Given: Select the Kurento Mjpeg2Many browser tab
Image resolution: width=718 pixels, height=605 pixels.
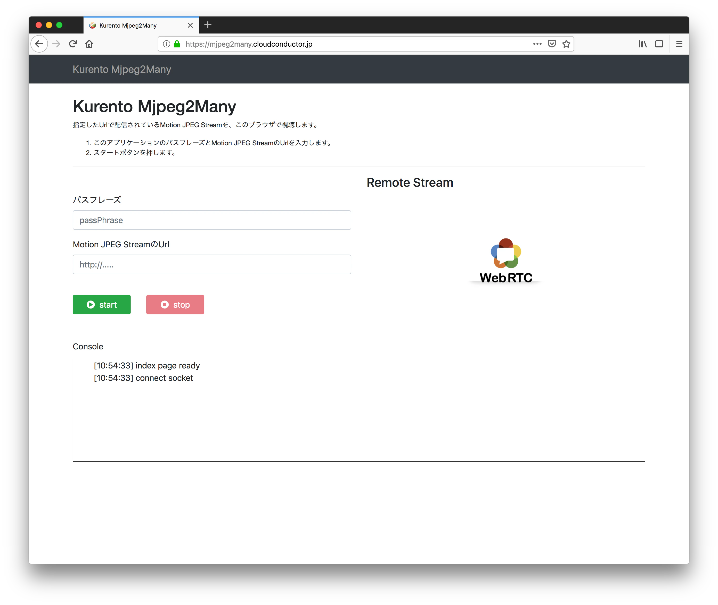Looking at the screenshot, I should pyautogui.click(x=141, y=25).
